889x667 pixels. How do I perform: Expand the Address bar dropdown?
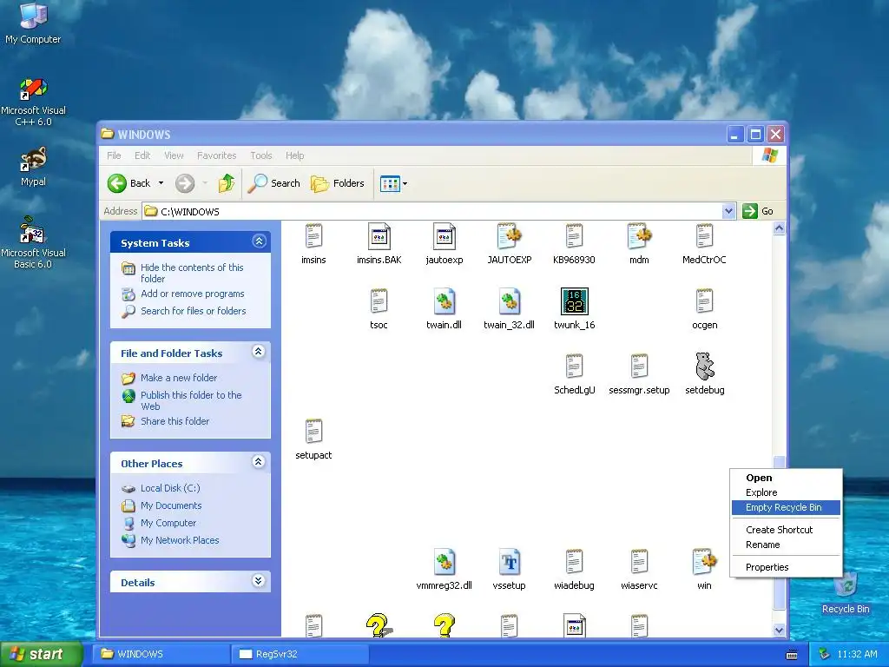729,212
